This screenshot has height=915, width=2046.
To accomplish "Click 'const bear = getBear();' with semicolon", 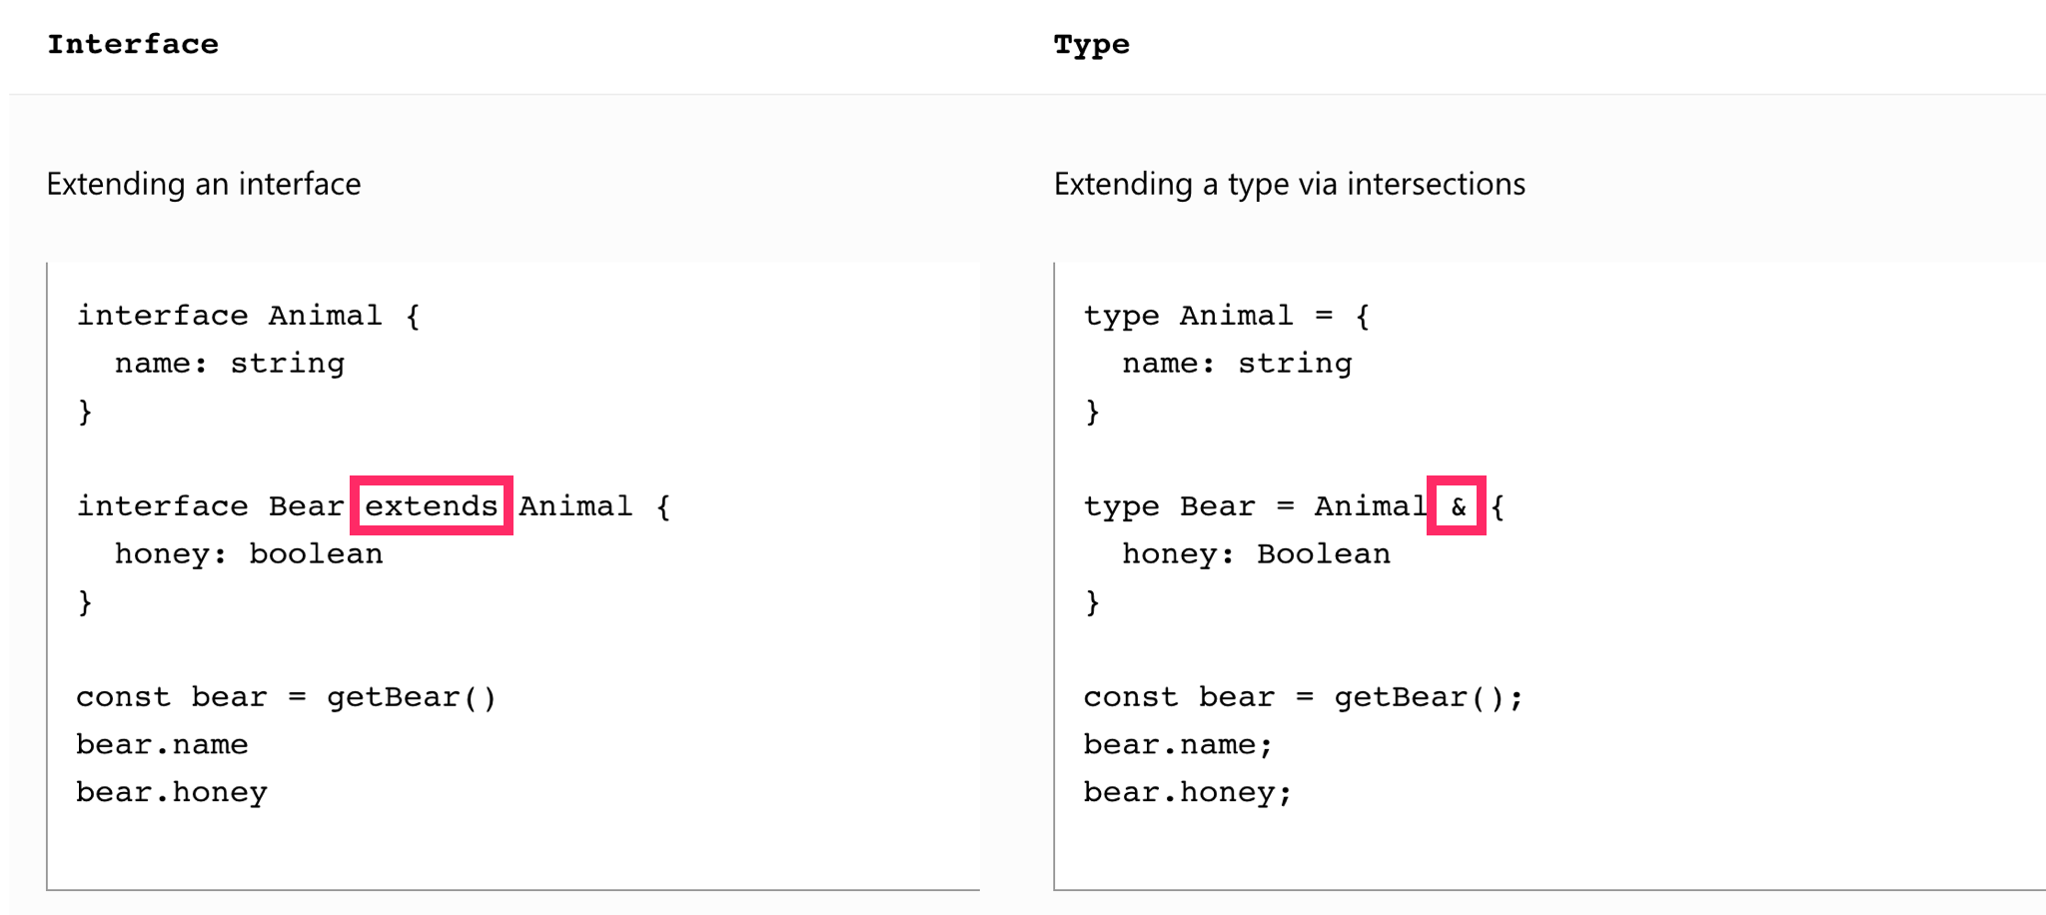I will [1304, 696].
